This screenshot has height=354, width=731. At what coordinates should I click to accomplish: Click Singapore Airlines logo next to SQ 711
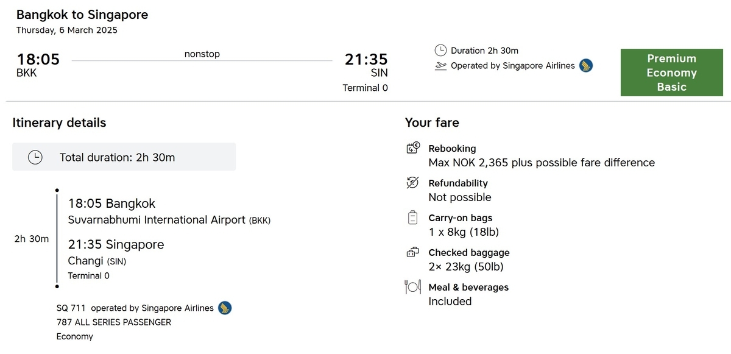pyautogui.click(x=225, y=308)
